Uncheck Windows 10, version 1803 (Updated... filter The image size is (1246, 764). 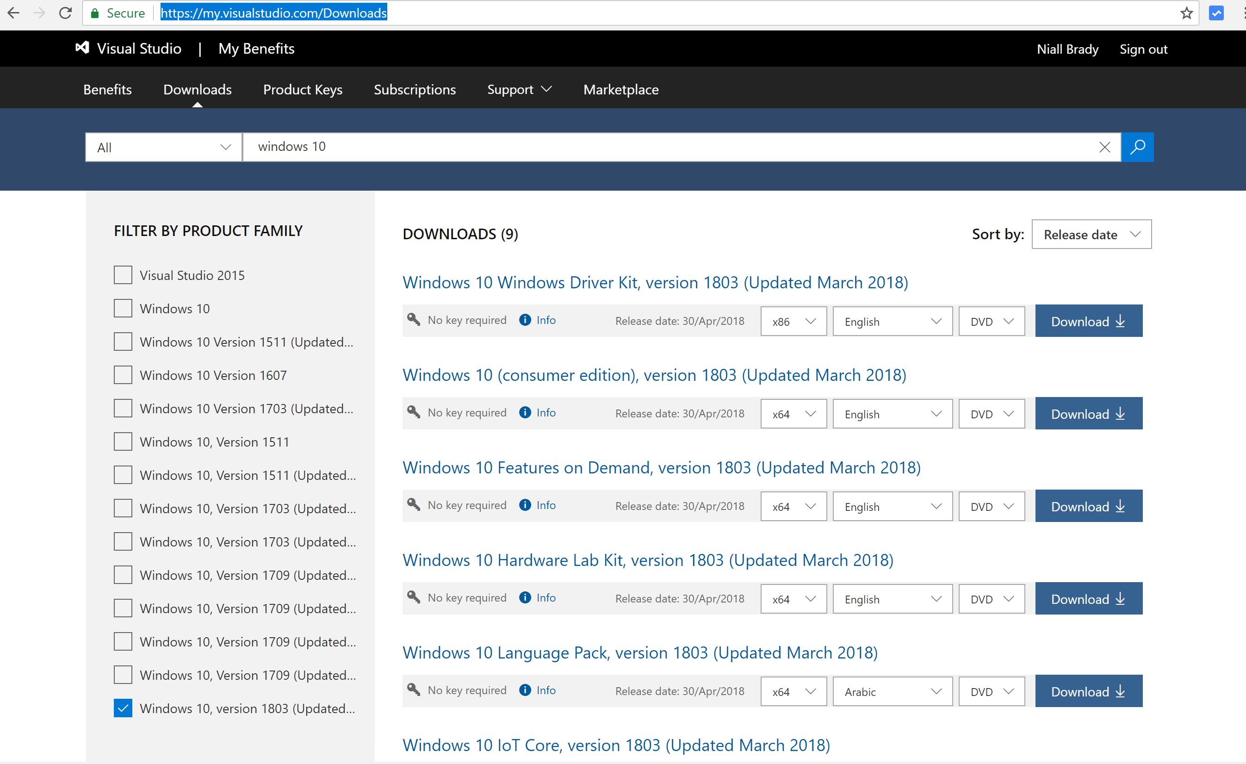pyautogui.click(x=123, y=708)
